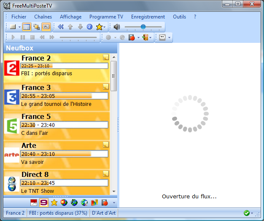Click the France 5 green logo
The height and width of the screenshot is (221, 264).
pyautogui.click(x=12, y=126)
